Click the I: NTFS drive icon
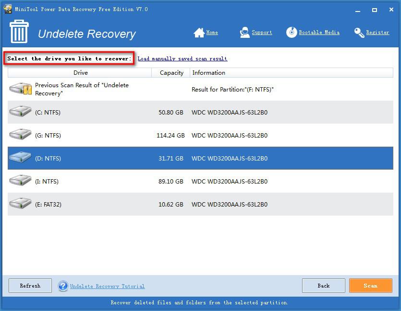401x311 pixels. coord(20,181)
